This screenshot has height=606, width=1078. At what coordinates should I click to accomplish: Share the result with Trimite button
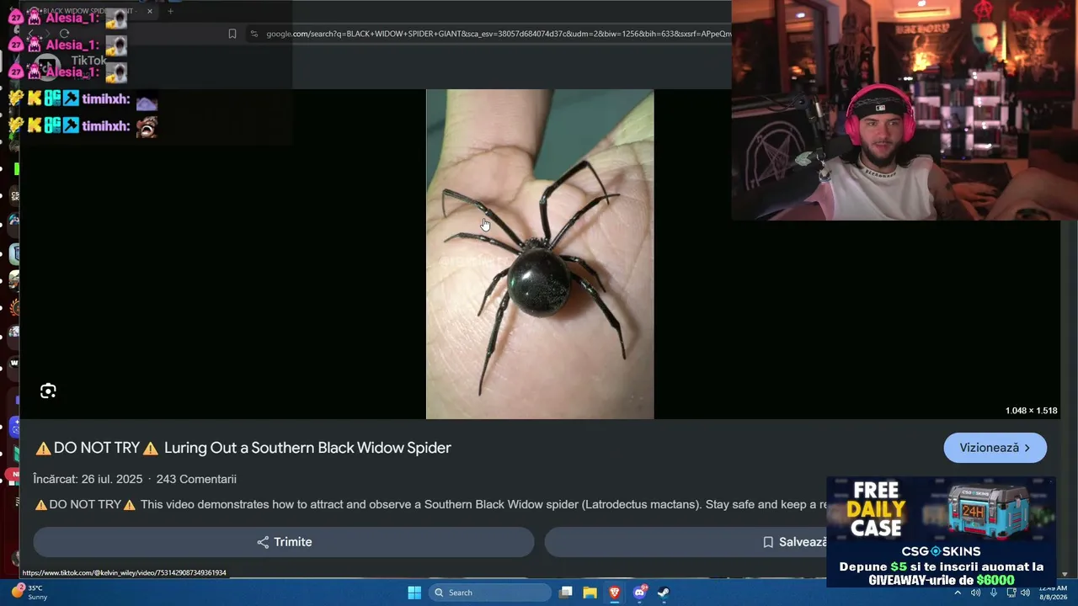click(284, 542)
